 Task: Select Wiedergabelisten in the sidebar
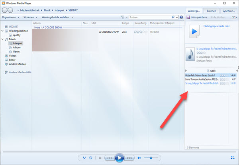click(18, 31)
